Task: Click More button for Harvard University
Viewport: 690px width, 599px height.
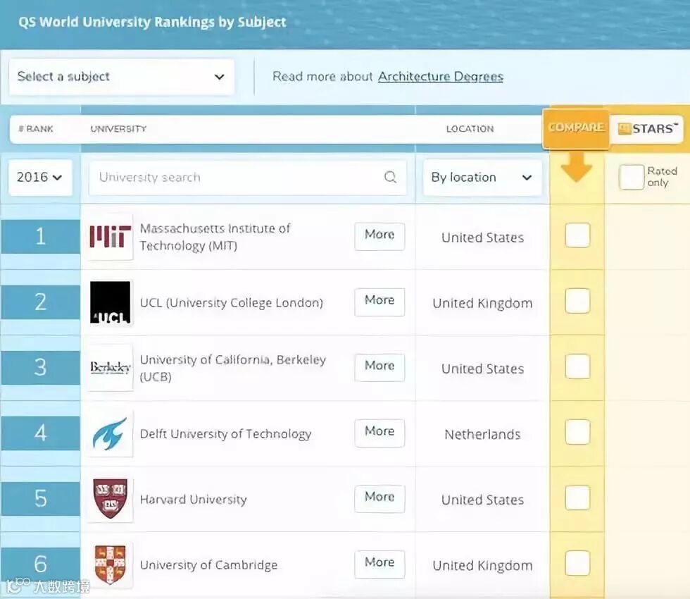Action: 379,499
